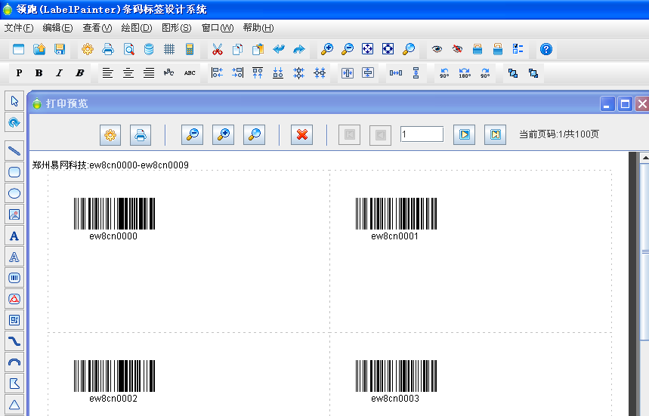649x416 pixels.
Task: Jump to last preview page
Action: coord(495,134)
